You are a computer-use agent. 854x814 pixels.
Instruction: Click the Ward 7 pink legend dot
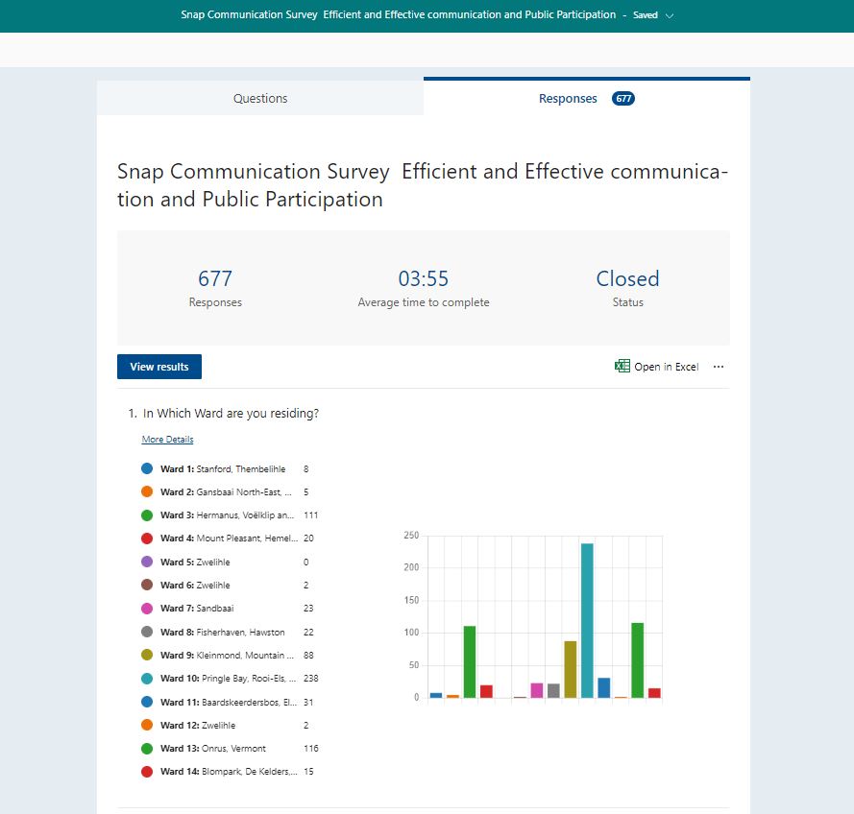point(147,609)
